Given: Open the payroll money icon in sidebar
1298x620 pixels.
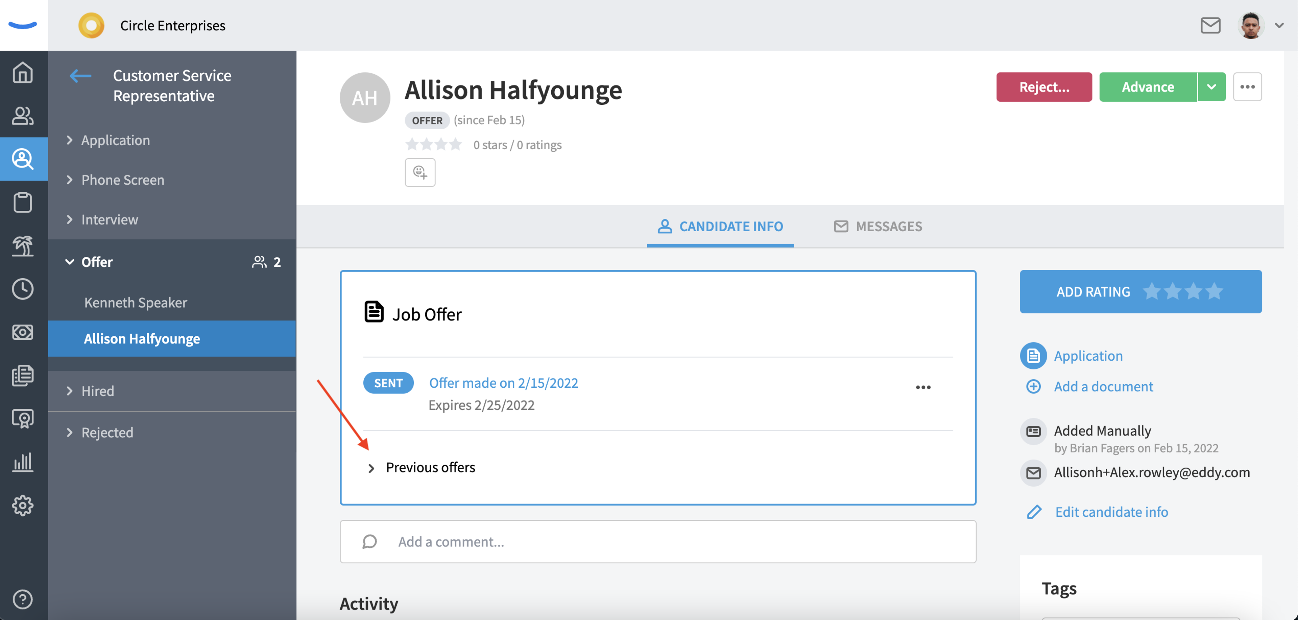Looking at the screenshot, I should click(x=23, y=332).
